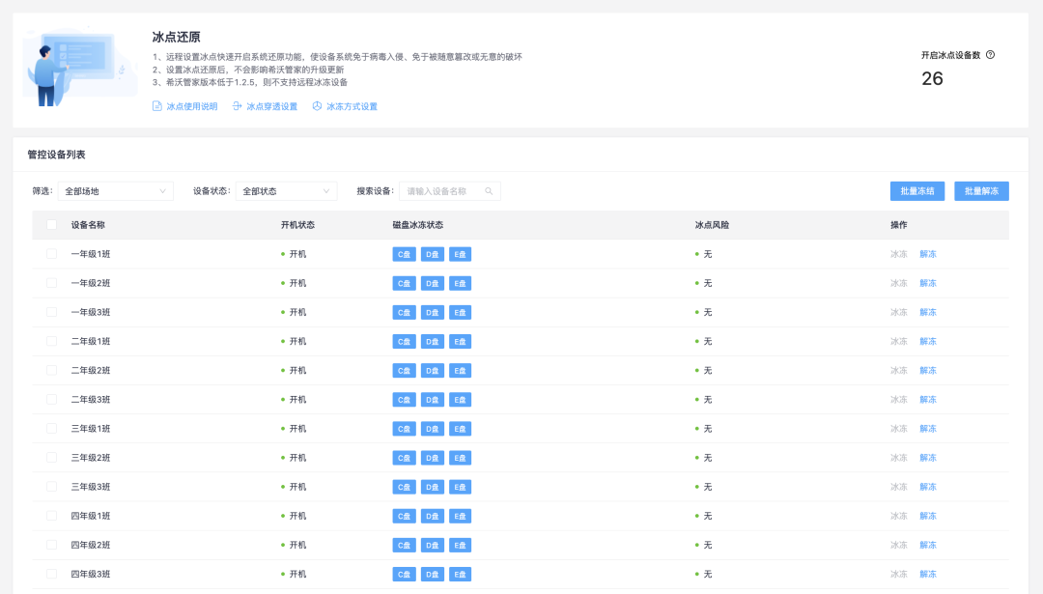The width and height of the screenshot is (1043, 594).
Task: Click 冰冻 for 二年级2班
Action: [x=899, y=371]
